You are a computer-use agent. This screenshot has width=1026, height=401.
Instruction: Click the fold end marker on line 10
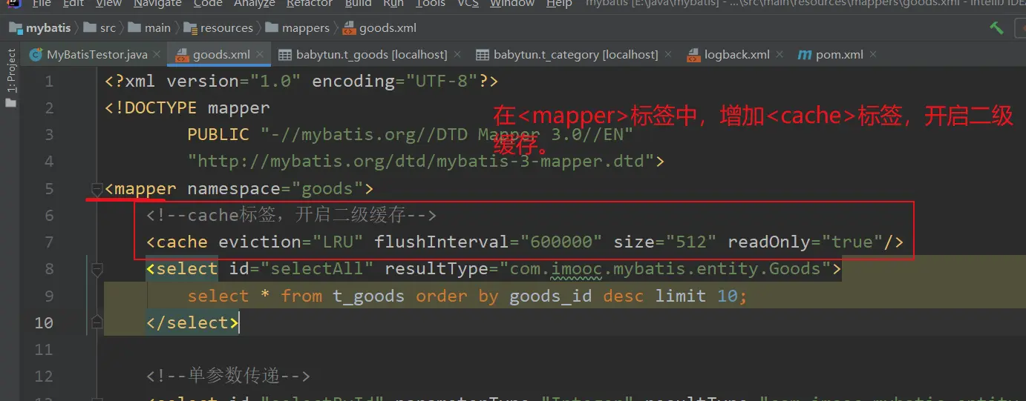(97, 322)
